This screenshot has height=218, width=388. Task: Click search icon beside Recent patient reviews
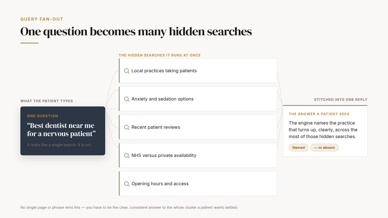[x=127, y=127]
